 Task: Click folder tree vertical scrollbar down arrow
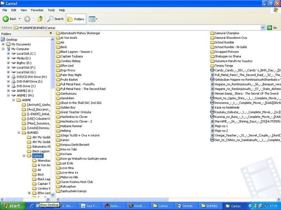pos(52,195)
